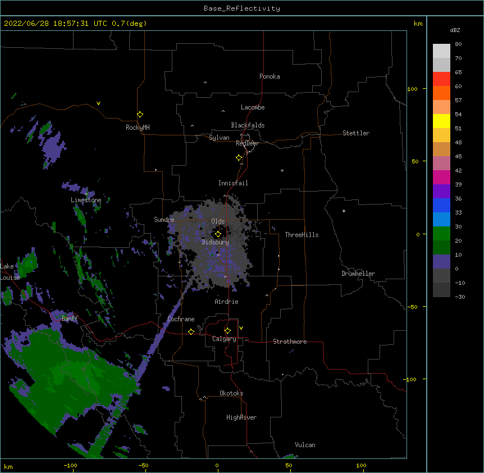484x473 pixels.
Task: Click the yellow V marker northwest of RockyMH
Action: (x=98, y=103)
